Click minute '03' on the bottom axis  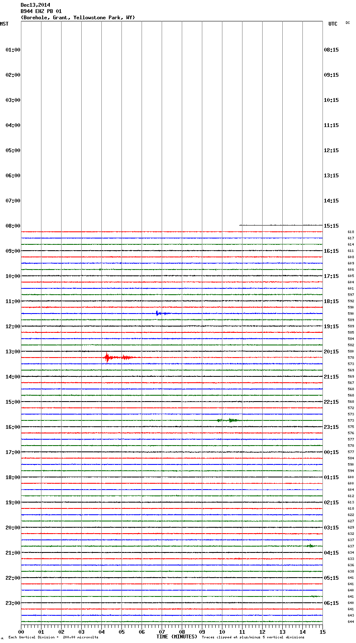click(x=81, y=632)
